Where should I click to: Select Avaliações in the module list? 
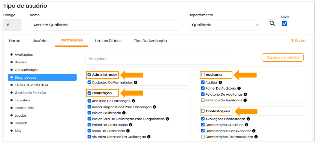click(x=24, y=54)
